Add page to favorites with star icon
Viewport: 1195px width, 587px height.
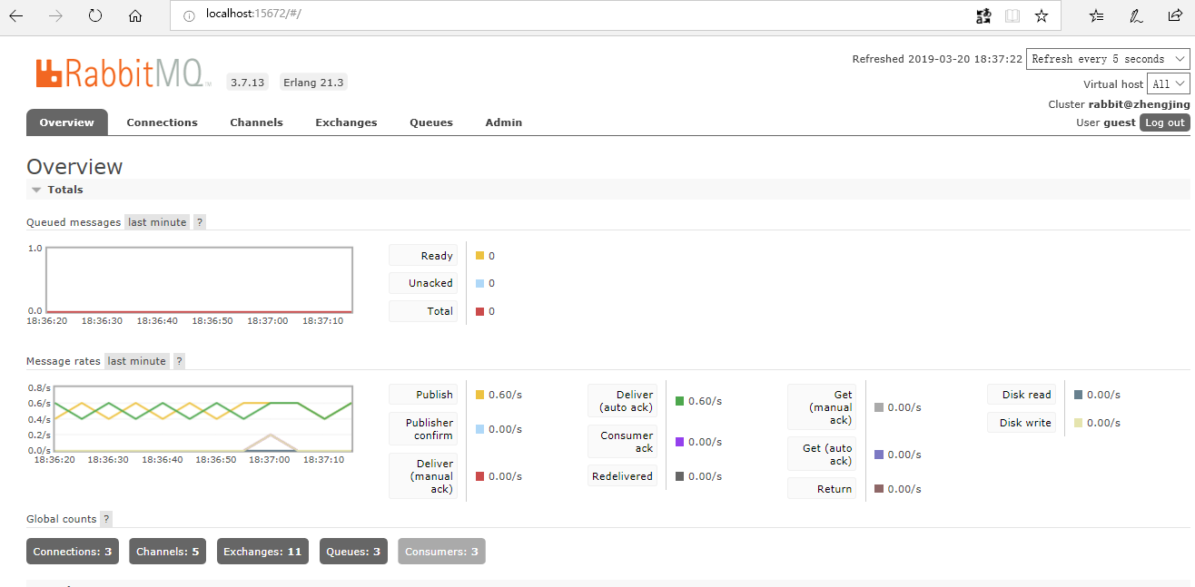point(1042,15)
